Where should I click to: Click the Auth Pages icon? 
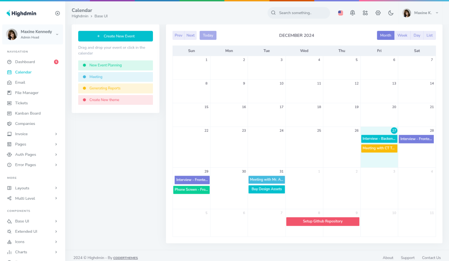[x=9, y=155]
